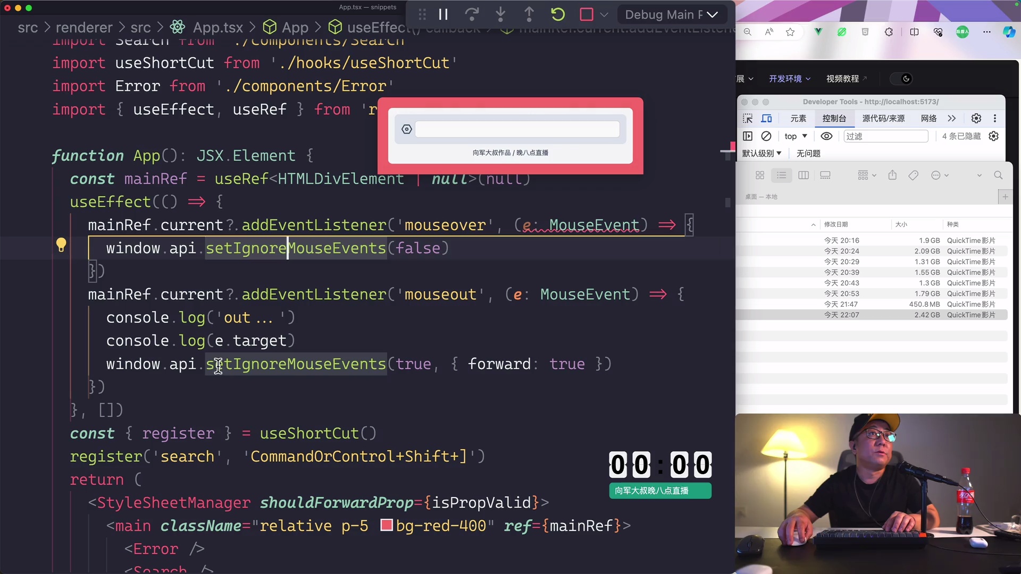The height and width of the screenshot is (574, 1021).
Task: Pause the running program
Action: pyautogui.click(x=444, y=14)
